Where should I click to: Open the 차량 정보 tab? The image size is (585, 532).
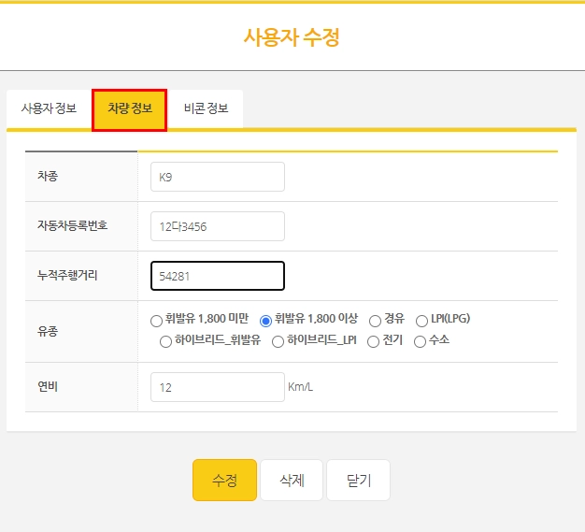(x=130, y=109)
